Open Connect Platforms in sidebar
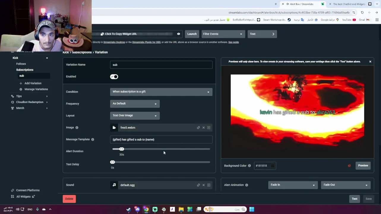 point(28,190)
